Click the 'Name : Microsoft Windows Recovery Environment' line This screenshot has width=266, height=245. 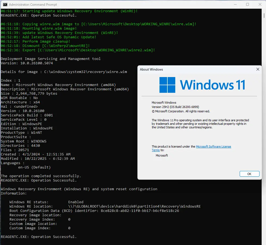click(58, 85)
